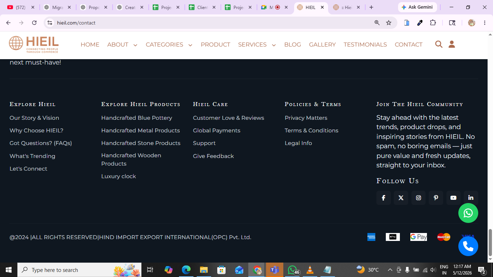This screenshot has width=493, height=277.
Task: Open the Instagram social icon
Action: [418, 198]
